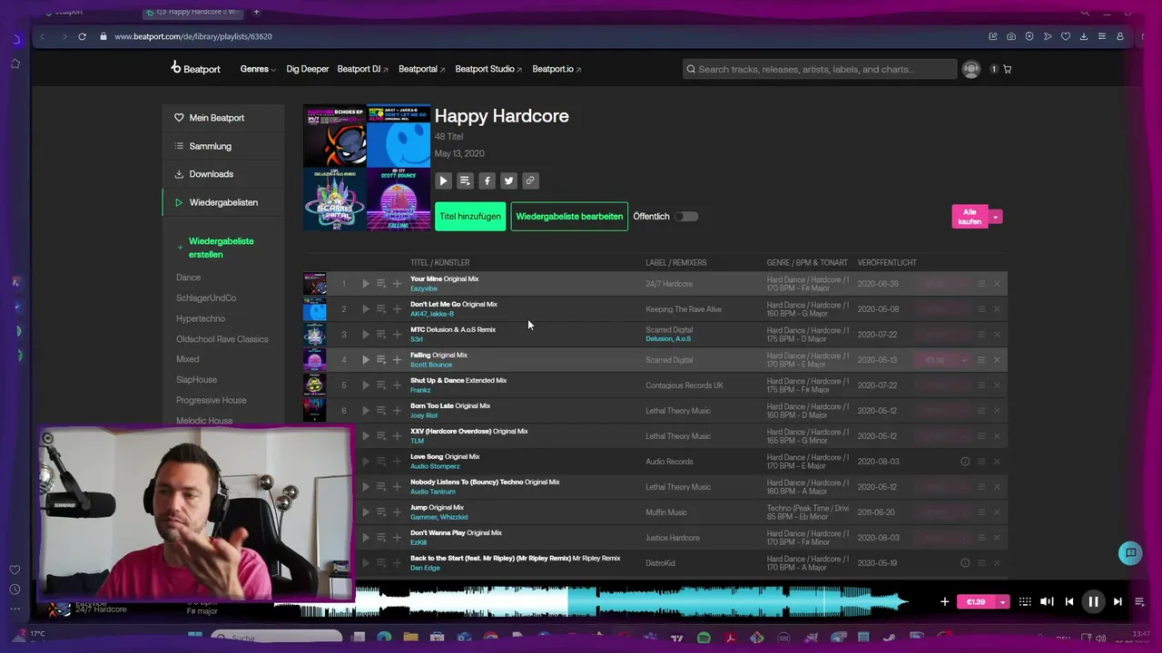This screenshot has height=653, width=1162.
Task: Open label Keeping The Rave Alive
Action: click(684, 309)
